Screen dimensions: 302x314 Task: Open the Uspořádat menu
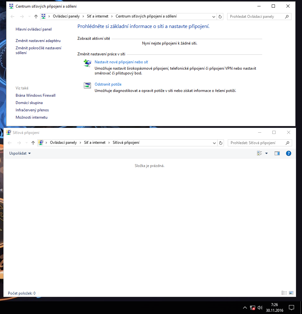20,153
